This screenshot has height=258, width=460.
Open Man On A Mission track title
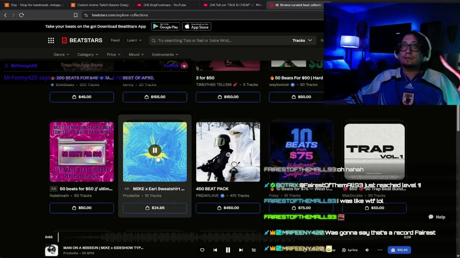103,248
